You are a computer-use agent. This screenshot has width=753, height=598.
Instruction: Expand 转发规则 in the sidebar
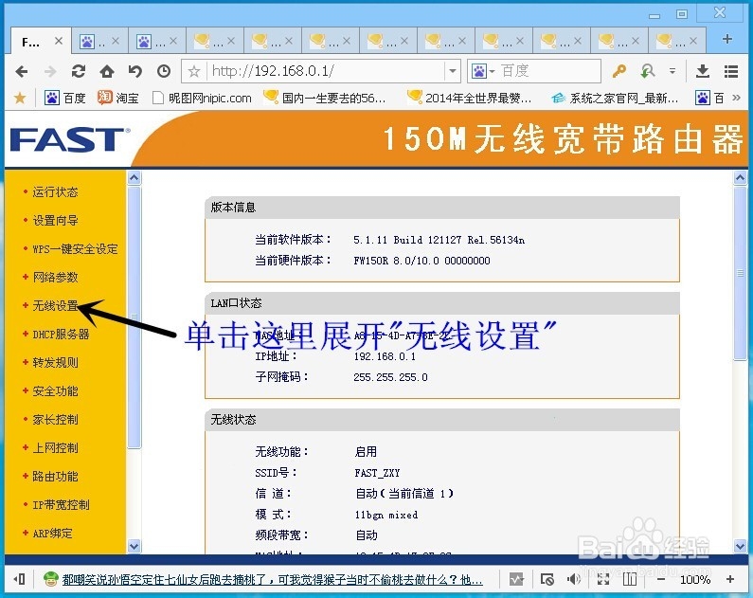(x=55, y=363)
